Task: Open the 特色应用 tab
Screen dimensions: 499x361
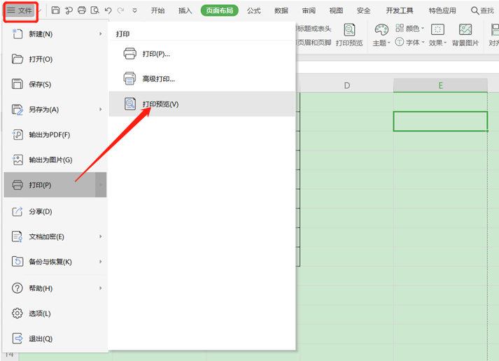Action: tap(442, 10)
